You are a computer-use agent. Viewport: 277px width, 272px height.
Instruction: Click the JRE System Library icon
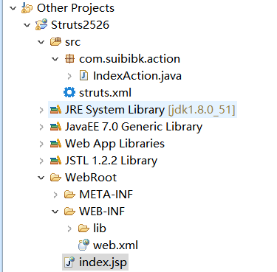tap(55, 109)
